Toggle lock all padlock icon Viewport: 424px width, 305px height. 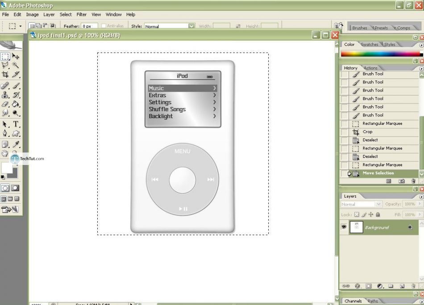coord(378,214)
